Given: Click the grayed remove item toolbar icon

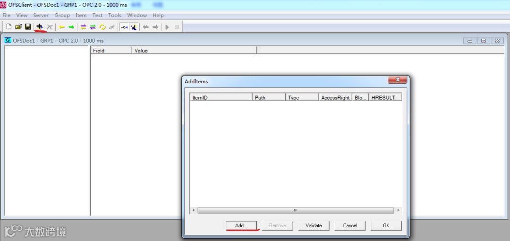Looking at the screenshot, I should point(50,27).
